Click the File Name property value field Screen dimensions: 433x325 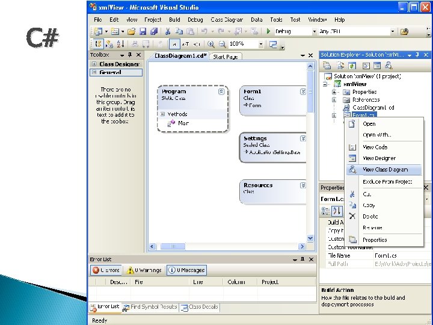402,256
